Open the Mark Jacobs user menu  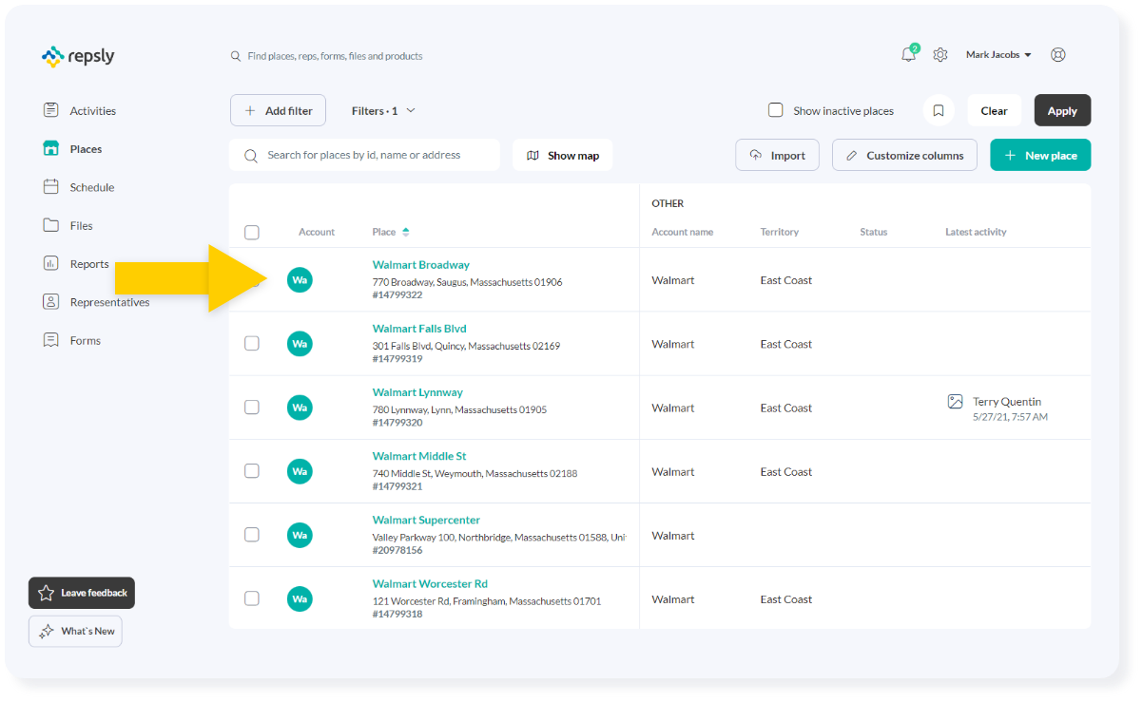click(998, 55)
